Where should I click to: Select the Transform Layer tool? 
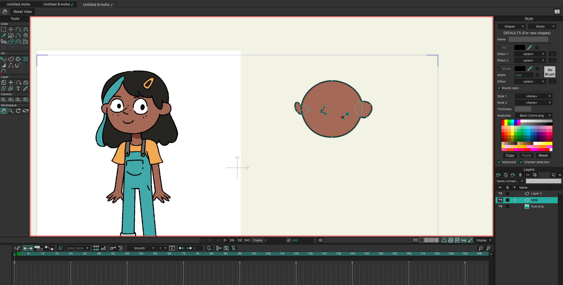pos(4,82)
